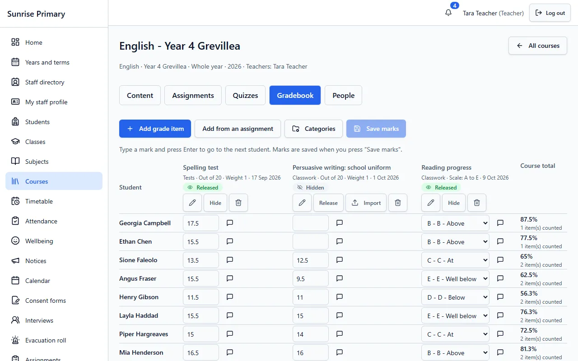This screenshot has height=361, width=578.
Task: Open comment for Piper Hargreaves' reading progress
Action: [x=500, y=334]
